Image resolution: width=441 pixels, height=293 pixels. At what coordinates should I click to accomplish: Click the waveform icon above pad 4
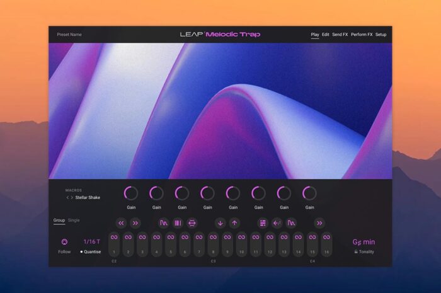(x=164, y=223)
